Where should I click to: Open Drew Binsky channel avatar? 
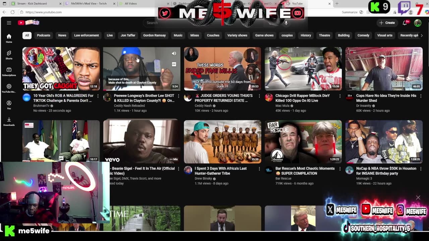tap(188, 170)
